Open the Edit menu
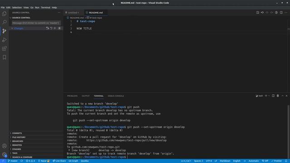290x163 pixels. 8,8
